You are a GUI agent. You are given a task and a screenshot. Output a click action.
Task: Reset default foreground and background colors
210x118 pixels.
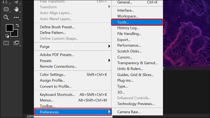pos(7,36)
